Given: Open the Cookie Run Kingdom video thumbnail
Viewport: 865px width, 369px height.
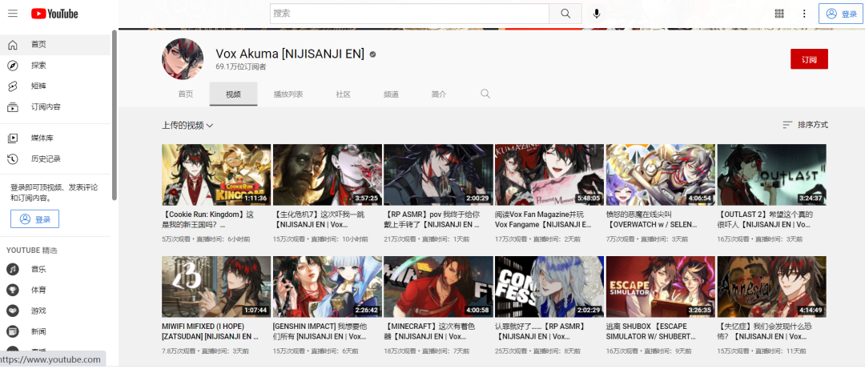Looking at the screenshot, I should click(216, 175).
